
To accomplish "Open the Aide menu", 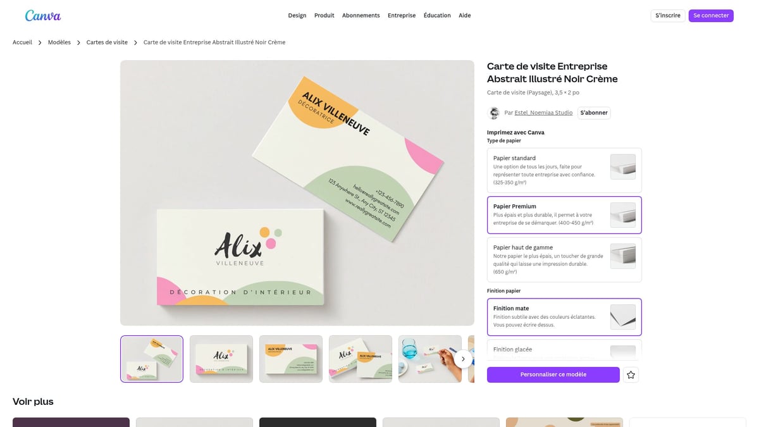I will pyautogui.click(x=465, y=15).
